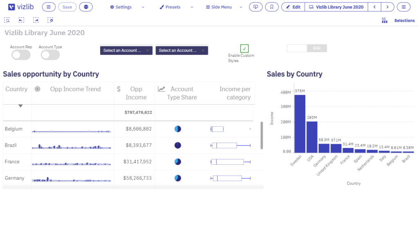Viewport: 419px width, 228px height.
Task: Click the $31,417,952 income cell
Action: 137,162
